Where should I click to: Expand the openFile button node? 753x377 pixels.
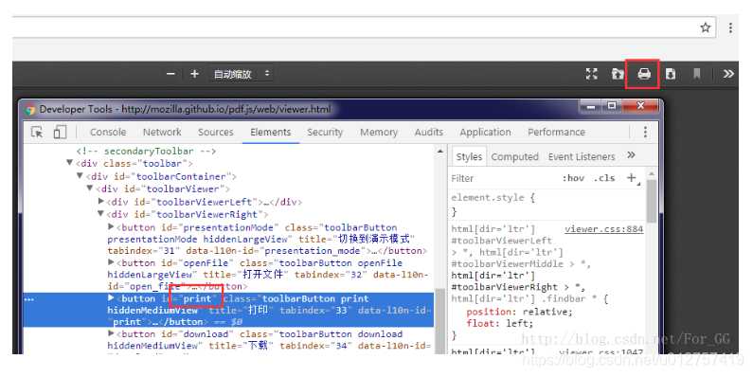coord(111,262)
